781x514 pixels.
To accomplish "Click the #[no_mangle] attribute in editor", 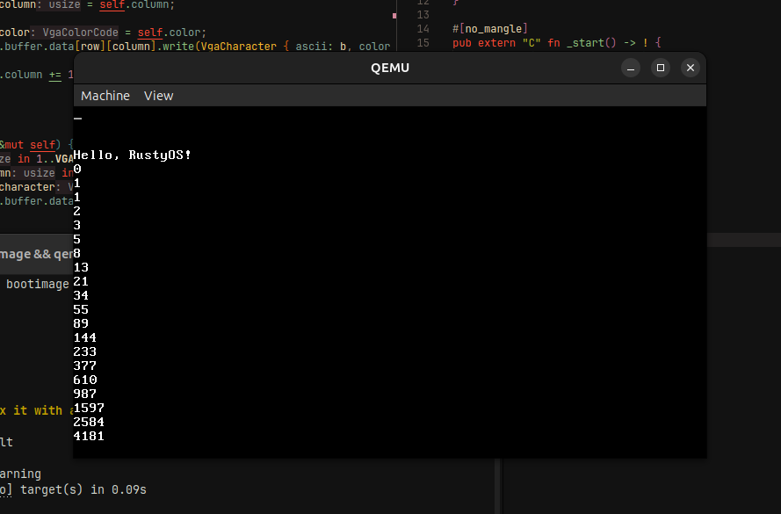I will [x=489, y=29].
